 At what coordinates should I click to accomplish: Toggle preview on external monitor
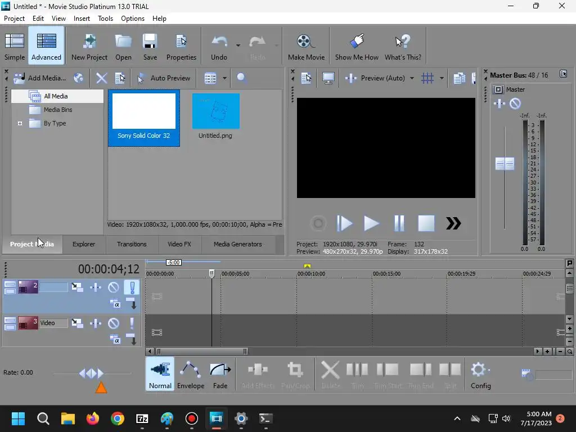pos(328,78)
